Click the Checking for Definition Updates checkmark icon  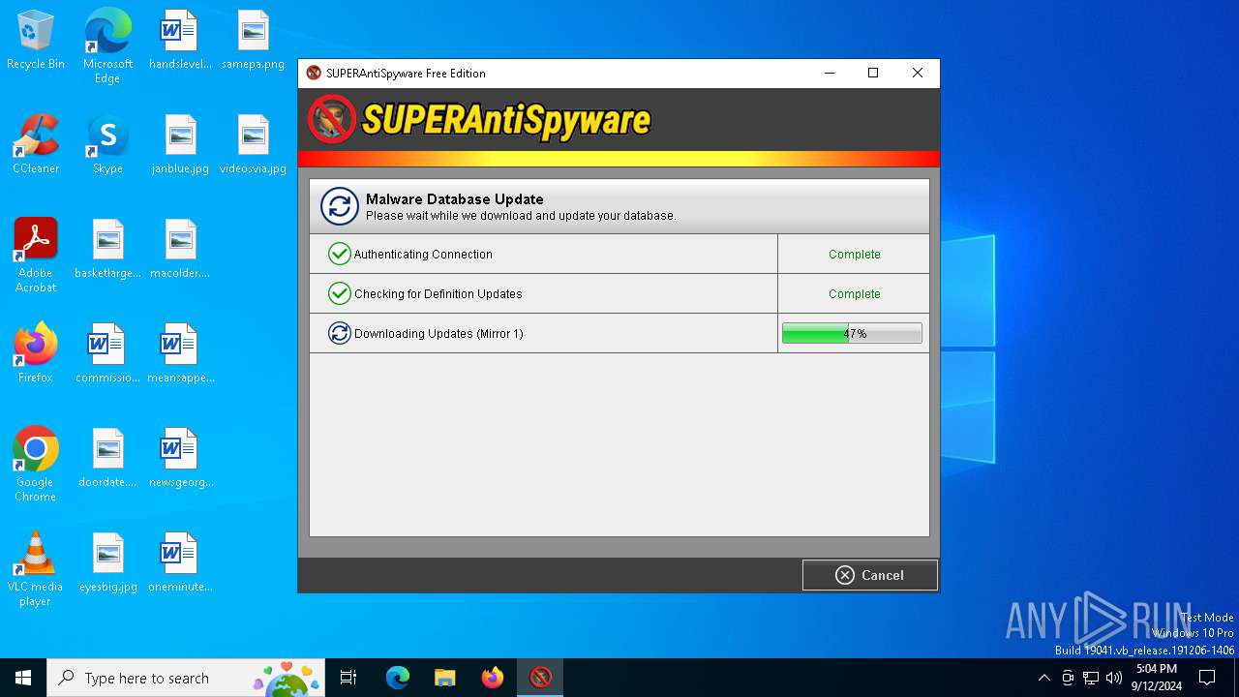[339, 293]
